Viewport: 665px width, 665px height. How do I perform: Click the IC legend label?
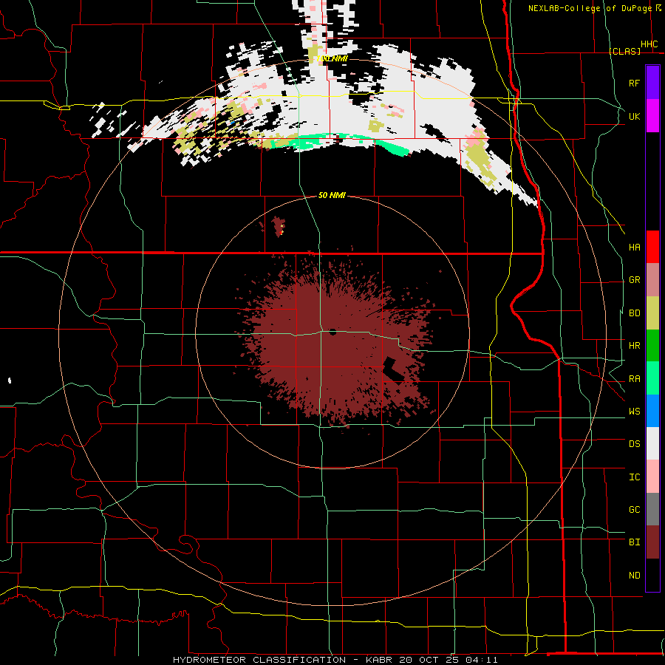pyautogui.click(x=634, y=477)
